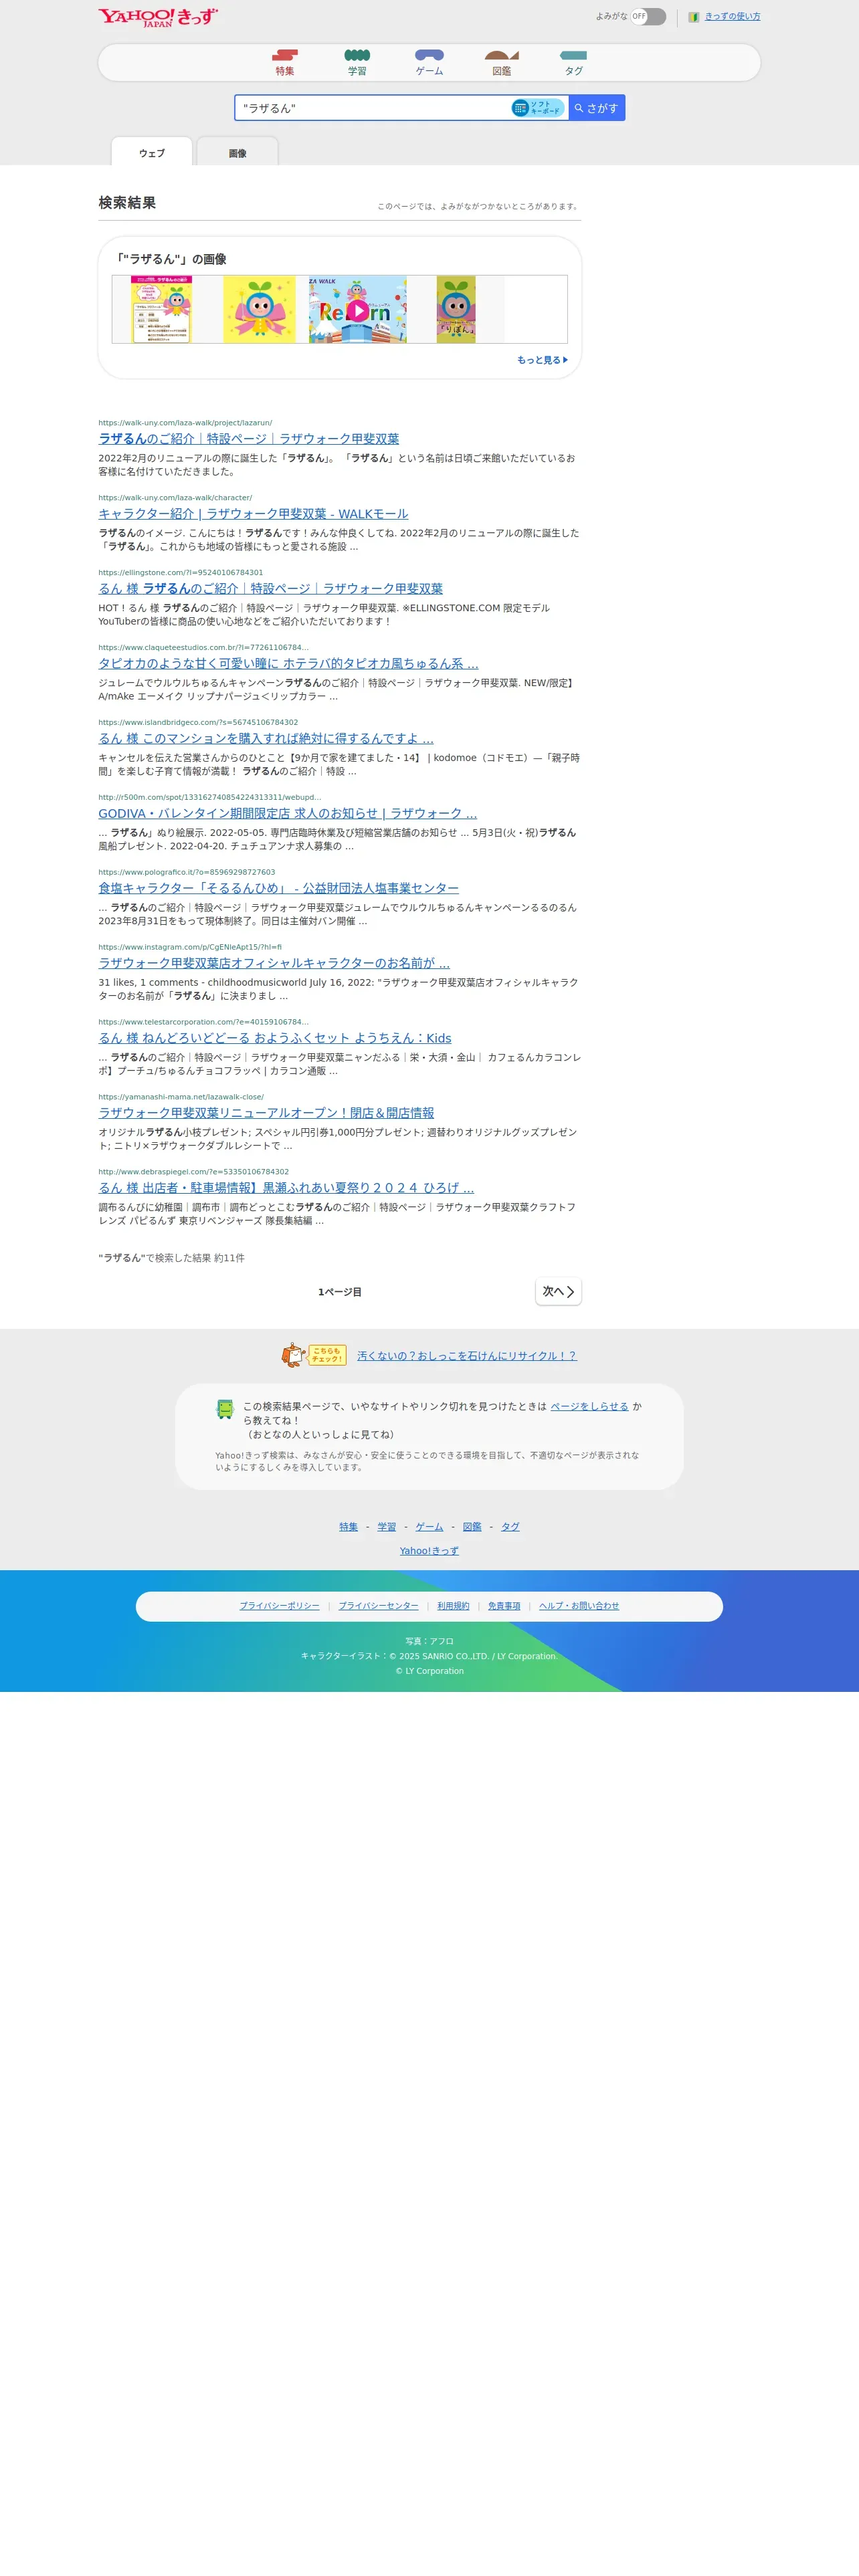Click the Yahoo! JAPAN きっず logo
The height and width of the screenshot is (2576, 859).
158,17
